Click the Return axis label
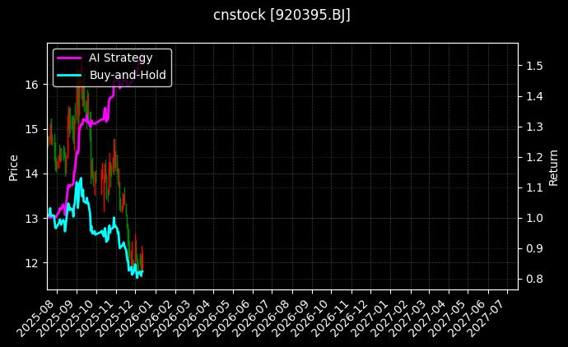 554,166
